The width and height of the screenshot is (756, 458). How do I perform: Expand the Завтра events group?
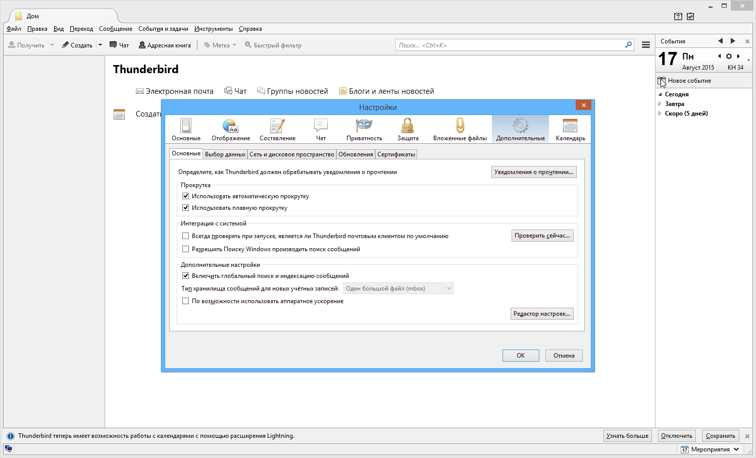pyautogui.click(x=660, y=104)
